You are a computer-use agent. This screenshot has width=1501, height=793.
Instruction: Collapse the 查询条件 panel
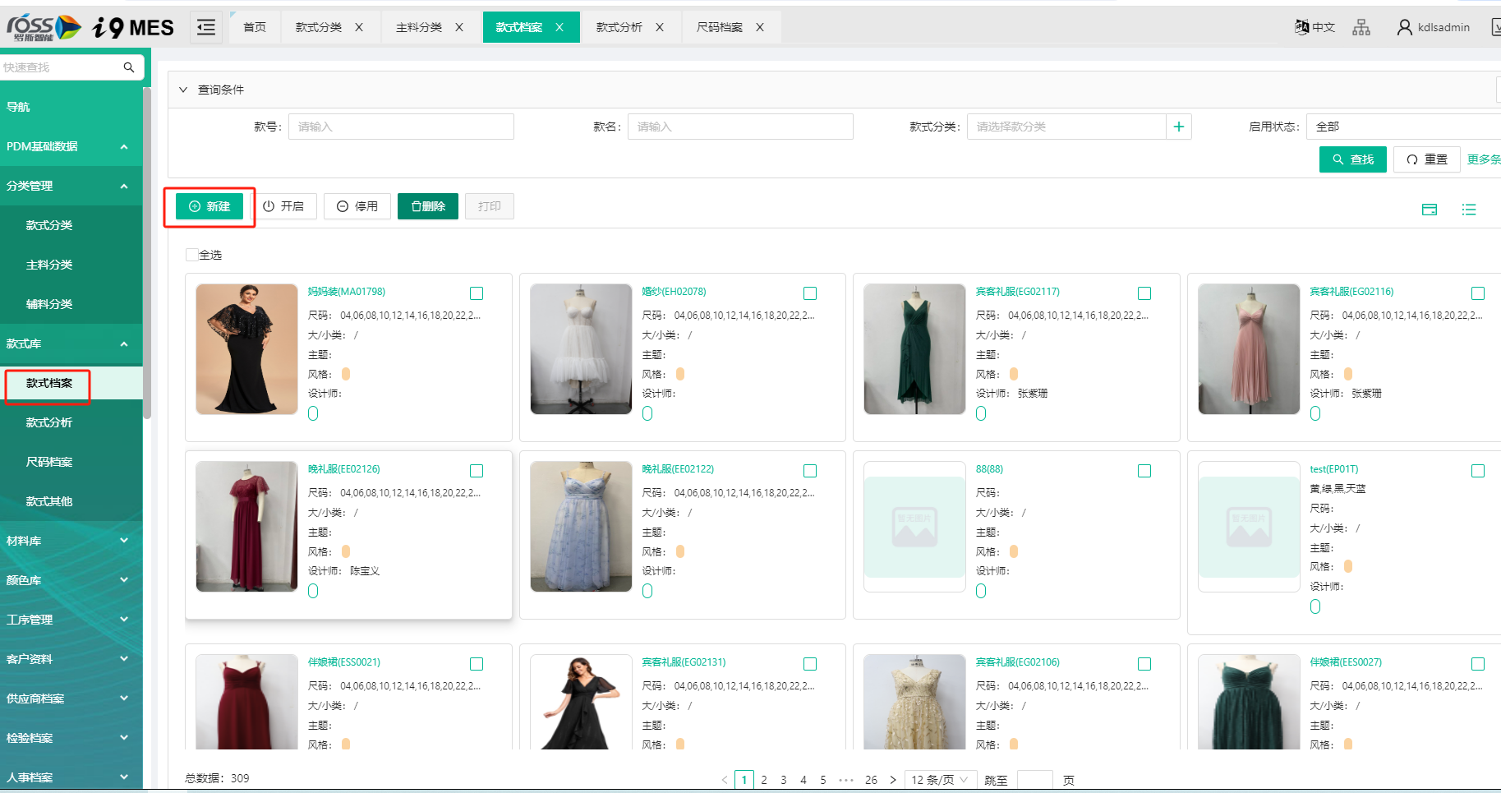click(x=183, y=90)
